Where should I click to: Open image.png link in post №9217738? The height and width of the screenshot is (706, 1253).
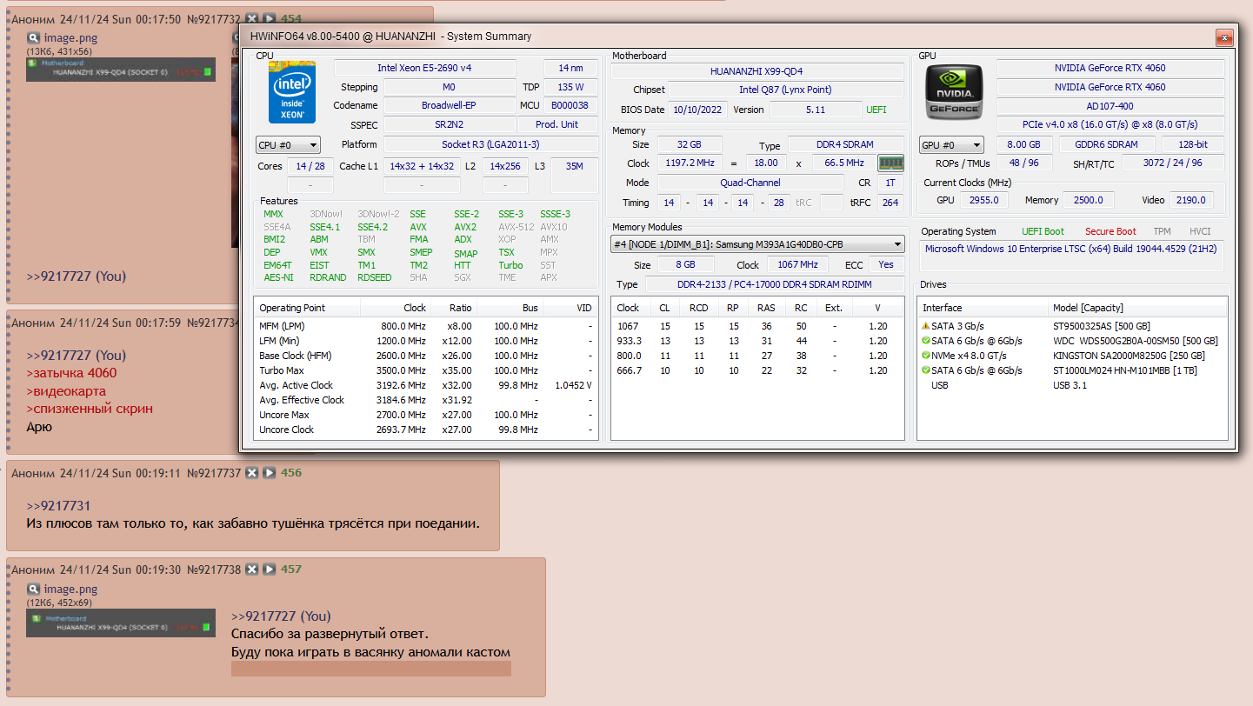70,589
